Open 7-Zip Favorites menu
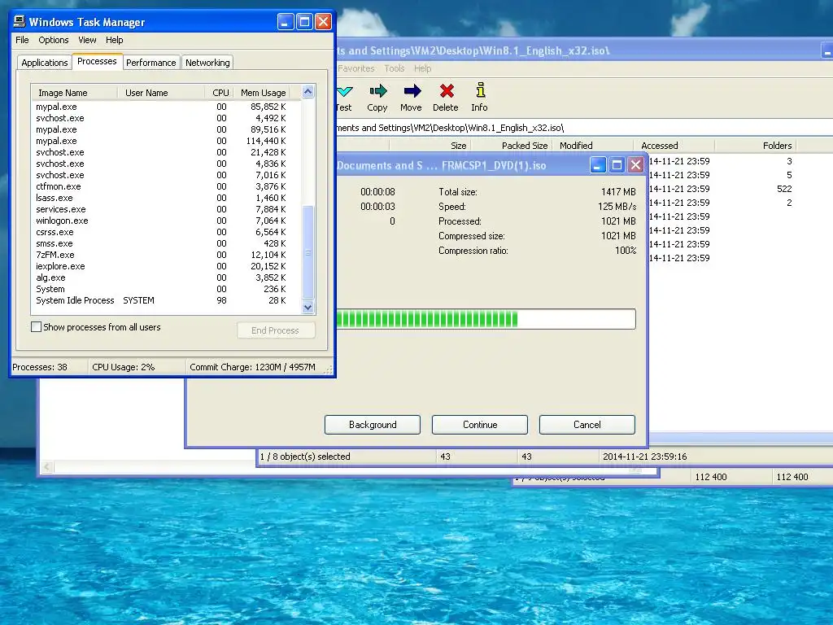 [356, 68]
